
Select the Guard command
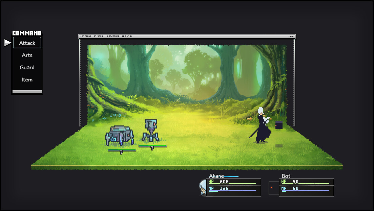[27, 67]
